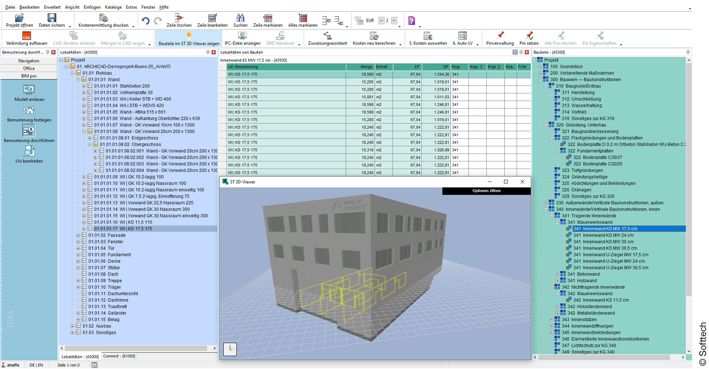
Task: Click IFC-Datei anzeigen icon
Action: coord(242,36)
